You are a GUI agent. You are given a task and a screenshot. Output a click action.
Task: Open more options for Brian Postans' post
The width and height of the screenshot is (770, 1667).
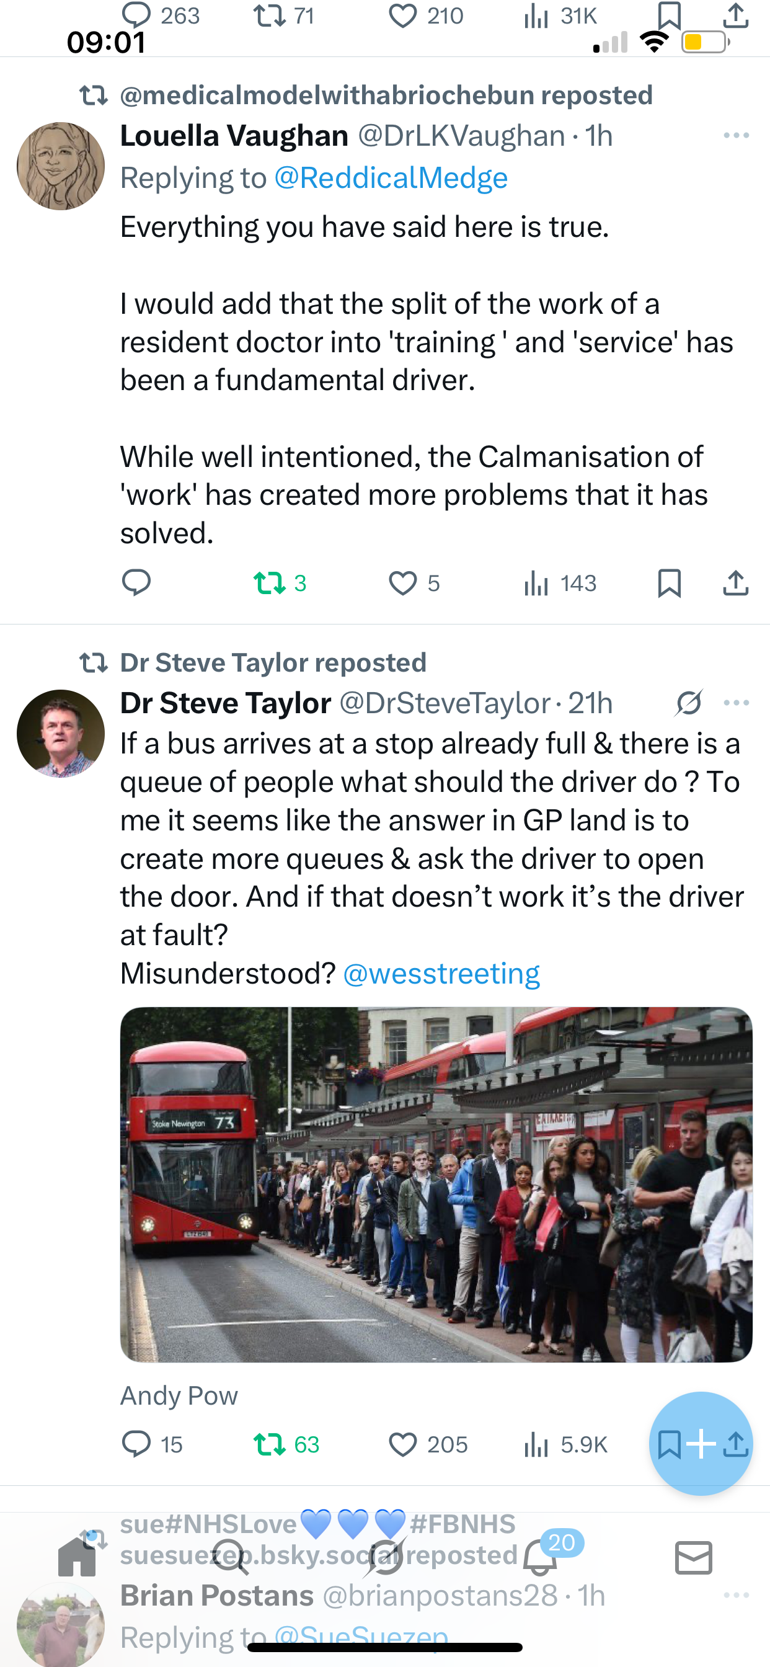click(737, 1596)
